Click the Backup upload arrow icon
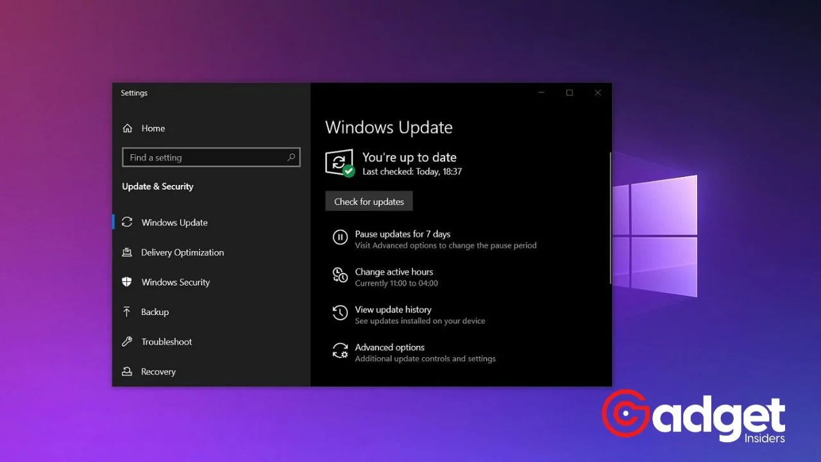The image size is (821, 462). (127, 312)
